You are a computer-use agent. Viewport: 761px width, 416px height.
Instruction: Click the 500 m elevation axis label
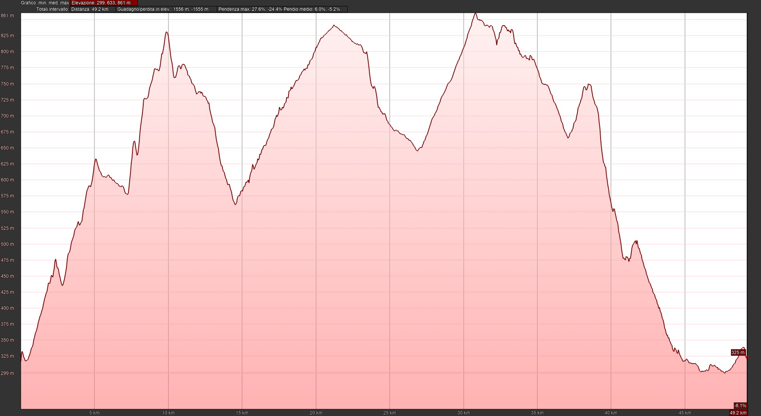(7, 244)
